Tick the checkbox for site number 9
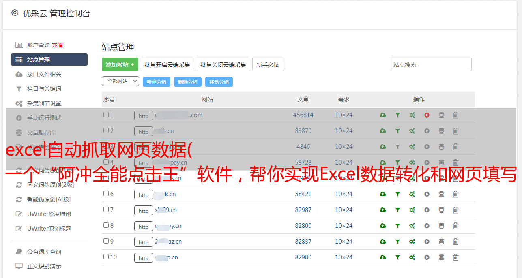The width and height of the screenshot is (522, 278). pyautogui.click(x=106, y=241)
